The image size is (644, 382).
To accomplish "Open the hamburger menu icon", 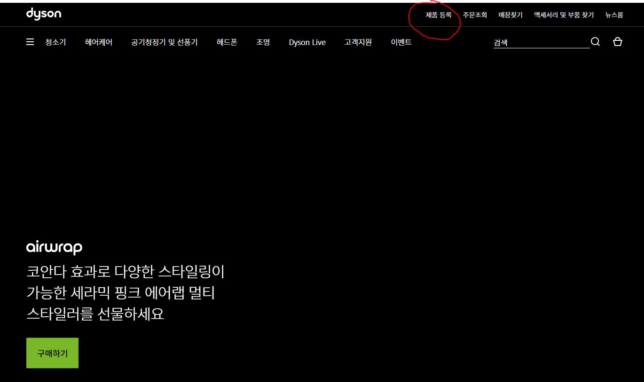I will pyautogui.click(x=30, y=42).
